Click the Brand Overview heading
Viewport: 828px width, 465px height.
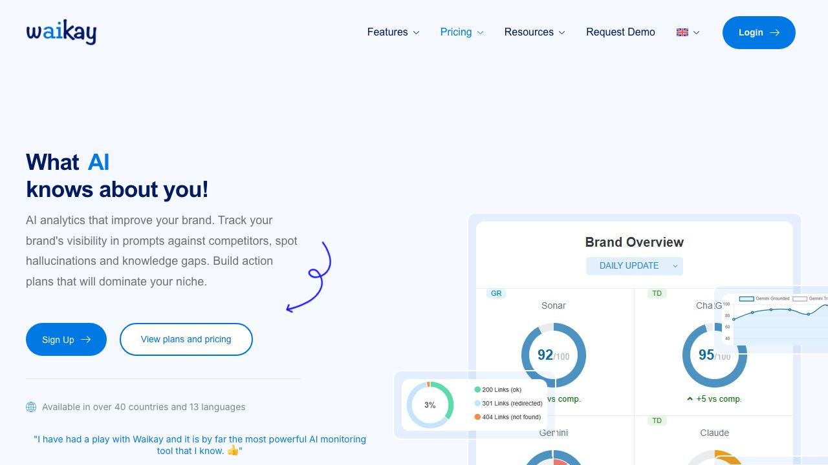pos(635,242)
